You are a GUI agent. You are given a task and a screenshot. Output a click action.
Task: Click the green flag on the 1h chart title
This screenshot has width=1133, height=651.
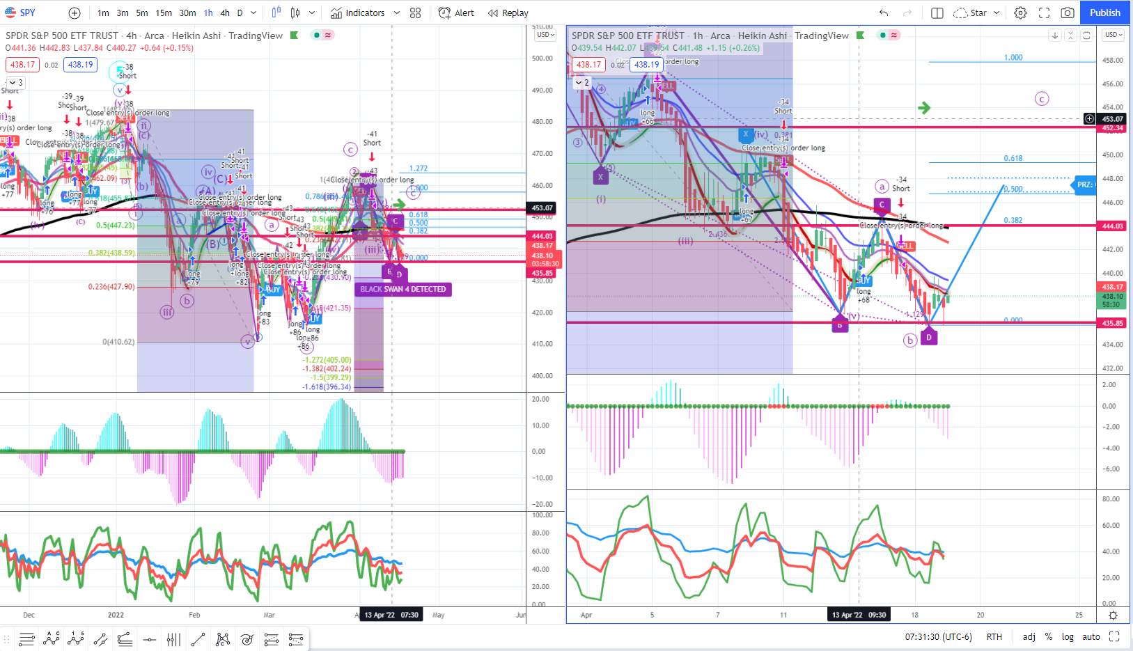(x=861, y=35)
